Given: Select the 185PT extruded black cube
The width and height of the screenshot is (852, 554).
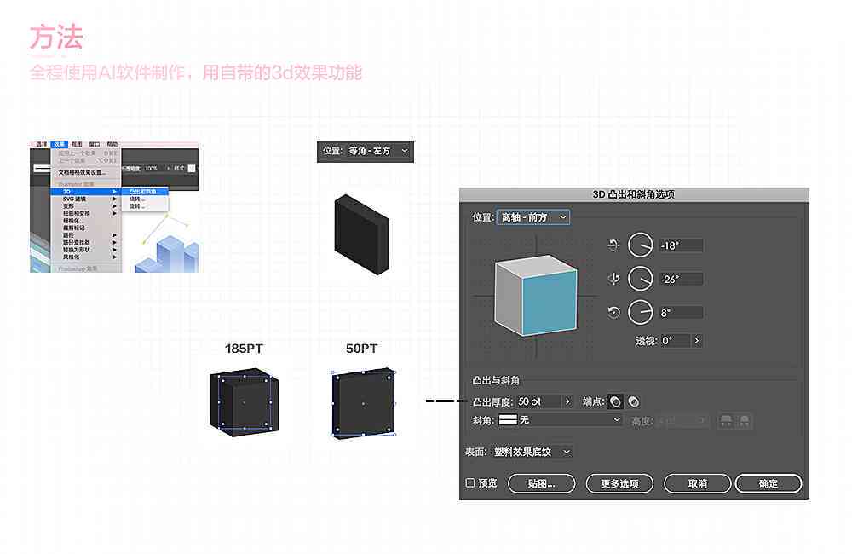Looking at the screenshot, I should click(x=245, y=401).
